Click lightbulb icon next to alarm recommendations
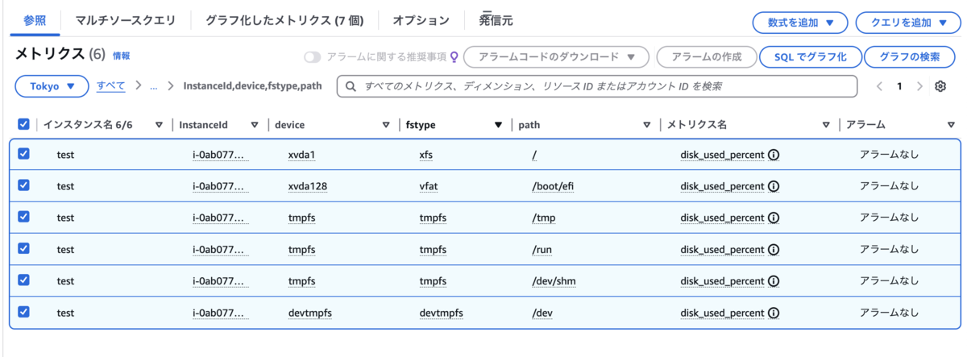Screen dimensions: 967x357 454,57
